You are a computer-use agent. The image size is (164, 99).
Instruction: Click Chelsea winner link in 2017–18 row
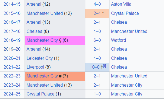coord(35,31)
